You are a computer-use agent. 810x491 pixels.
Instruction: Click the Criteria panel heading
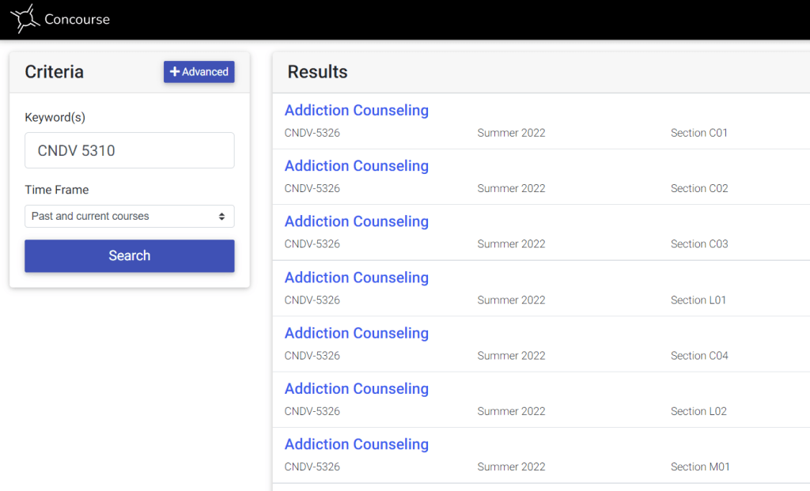click(x=55, y=72)
